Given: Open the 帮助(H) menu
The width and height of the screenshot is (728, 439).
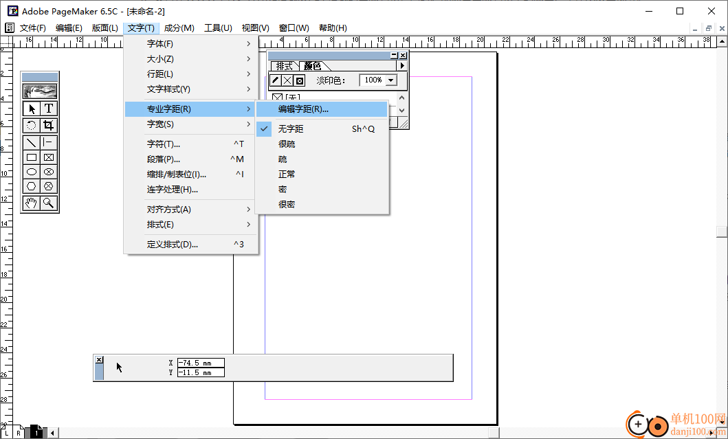Looking at the screenshot, I should pyautogui.click(x=333, y=28).
